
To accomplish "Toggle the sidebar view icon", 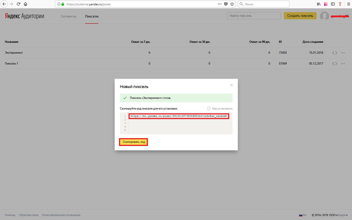I will (333, 4).
